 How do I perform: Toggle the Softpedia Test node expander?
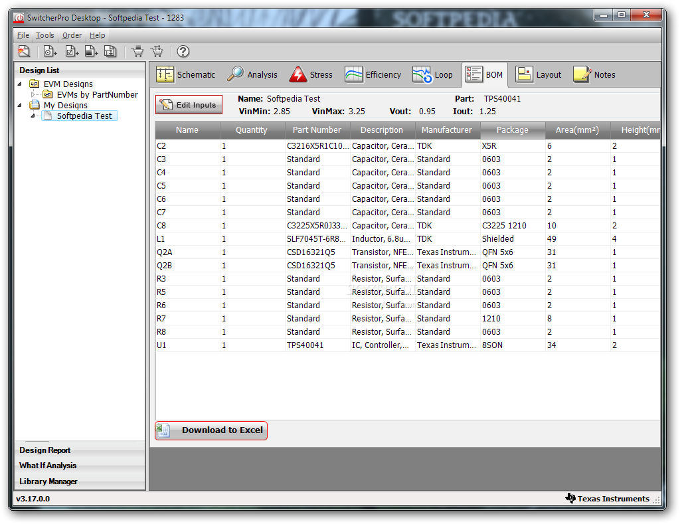tap(33, 116)
